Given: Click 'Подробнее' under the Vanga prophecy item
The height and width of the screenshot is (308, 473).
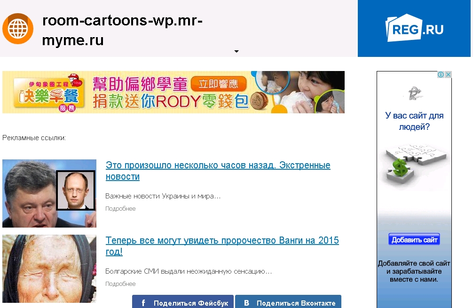Looking at the screenshot, I should click(x=120, y=284).
